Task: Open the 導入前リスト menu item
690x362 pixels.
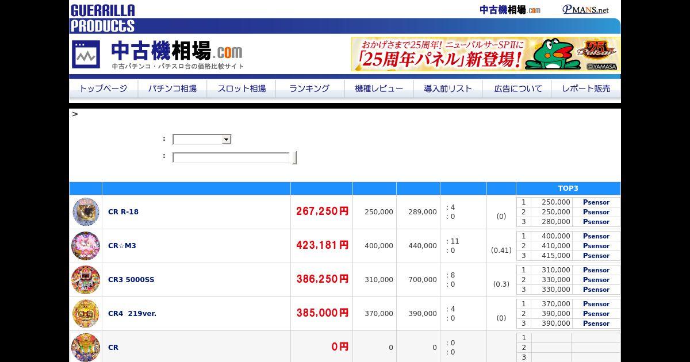Action: [448, 88]
